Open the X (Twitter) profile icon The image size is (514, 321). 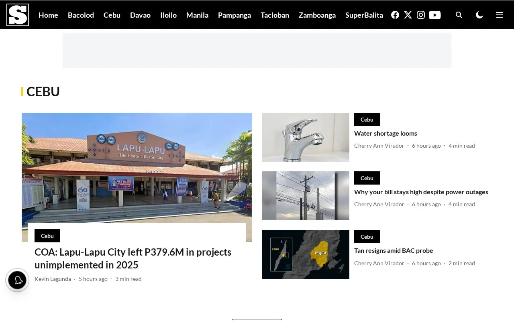tap(408, 15)
